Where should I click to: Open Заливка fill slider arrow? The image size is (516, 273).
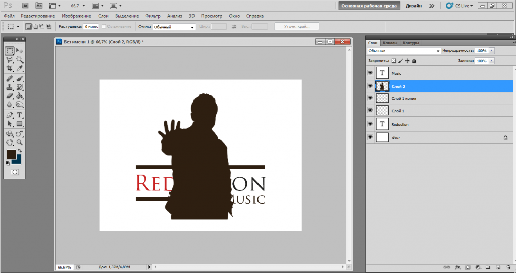point(492,61)
